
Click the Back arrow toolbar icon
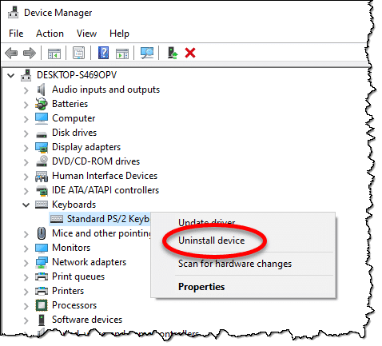tap(11, 53)
